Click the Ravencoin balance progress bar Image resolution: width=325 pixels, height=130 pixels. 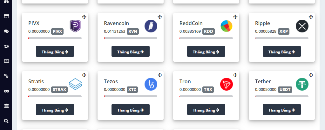131,38
